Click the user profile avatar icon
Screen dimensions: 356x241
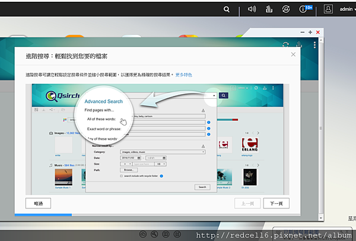tap(328, 9)
